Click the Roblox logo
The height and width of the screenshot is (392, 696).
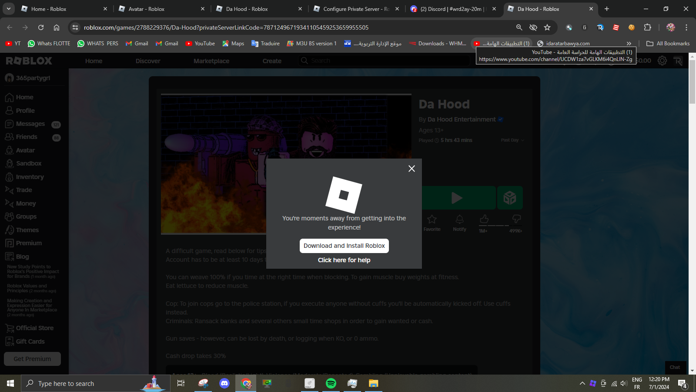[x=29, y=61]
